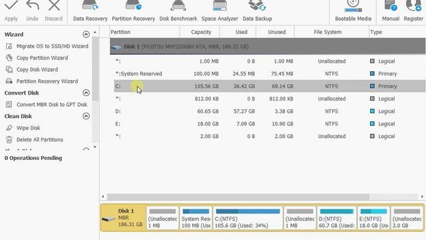This screenshot has width=426, height=240.
Task: Sort by File System column header
Action: click(331, 32)
